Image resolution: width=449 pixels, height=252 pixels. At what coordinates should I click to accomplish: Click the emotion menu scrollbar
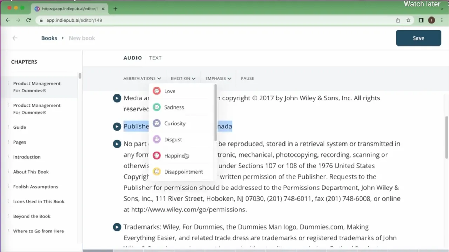tap(215, 113)
